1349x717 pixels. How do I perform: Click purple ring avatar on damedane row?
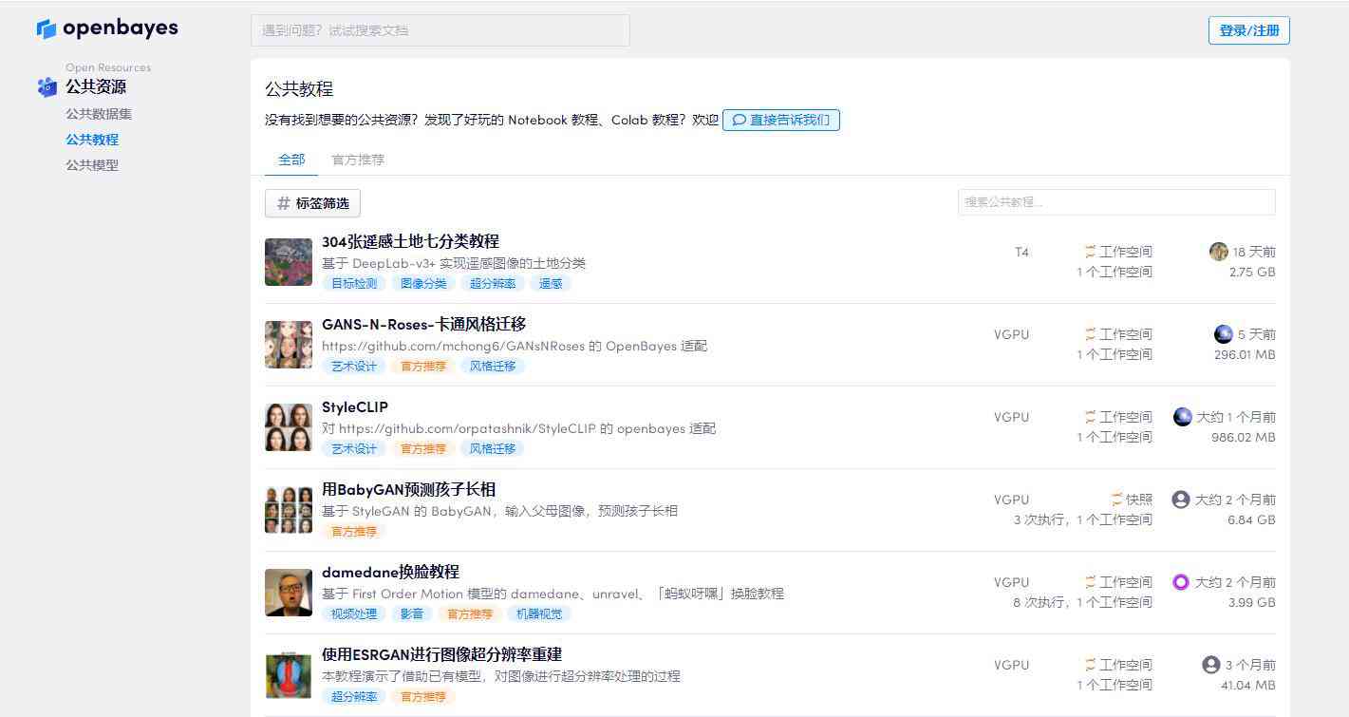1181,582
